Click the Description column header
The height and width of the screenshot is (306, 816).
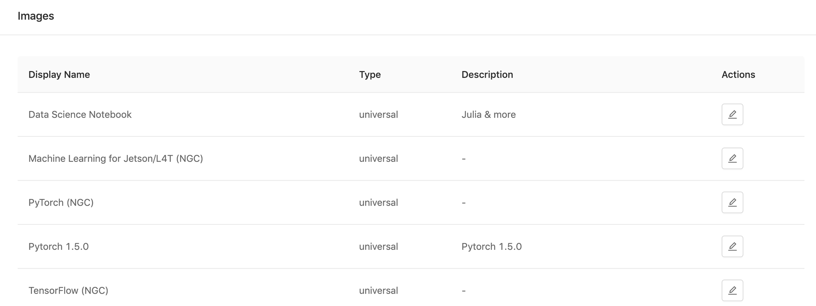[487, 75]
